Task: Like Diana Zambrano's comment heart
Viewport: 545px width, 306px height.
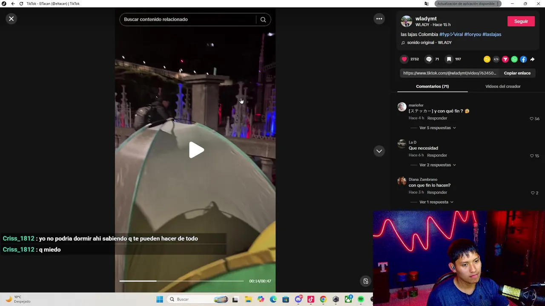Action: (x=532, y=193)
